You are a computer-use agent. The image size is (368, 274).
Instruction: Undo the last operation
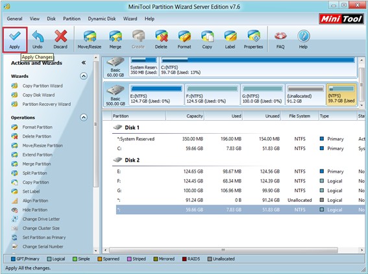pos(38,40)
